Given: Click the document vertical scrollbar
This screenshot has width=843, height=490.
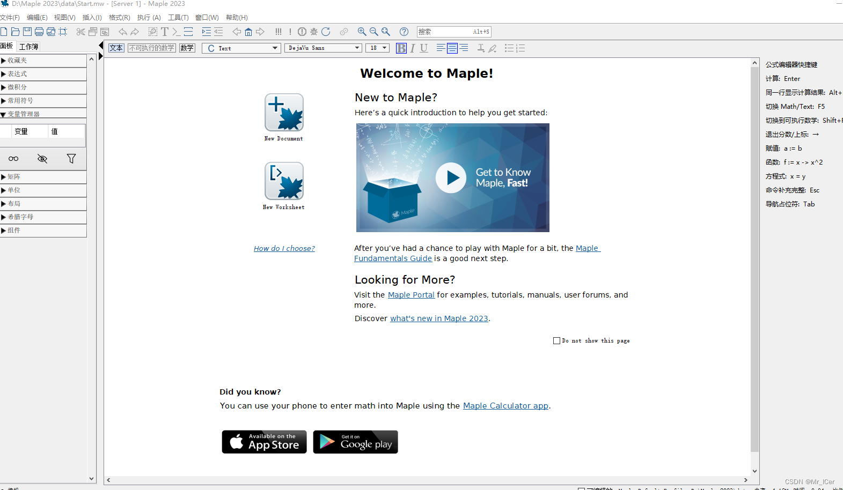Looking at the screenshot, I should point(754,259).
